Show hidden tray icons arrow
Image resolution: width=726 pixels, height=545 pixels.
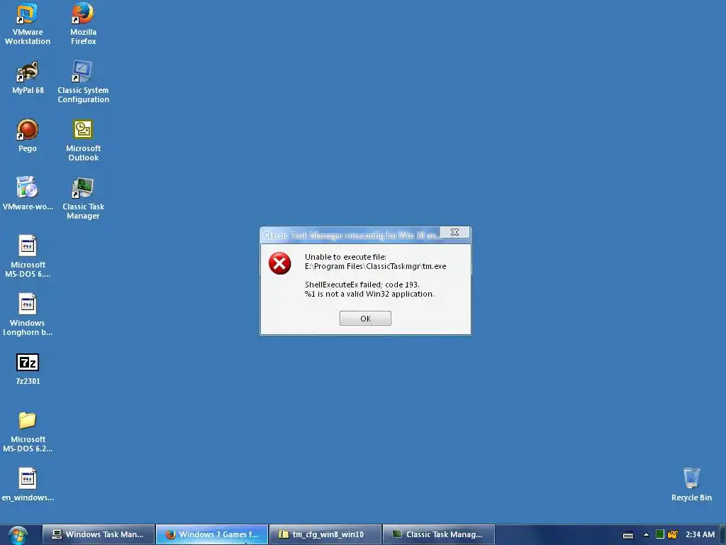point(646,535)
